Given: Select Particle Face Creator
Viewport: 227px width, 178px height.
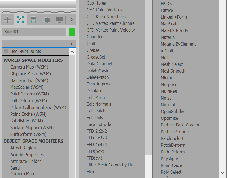Looking at the screenshot, I should (180, 125).
